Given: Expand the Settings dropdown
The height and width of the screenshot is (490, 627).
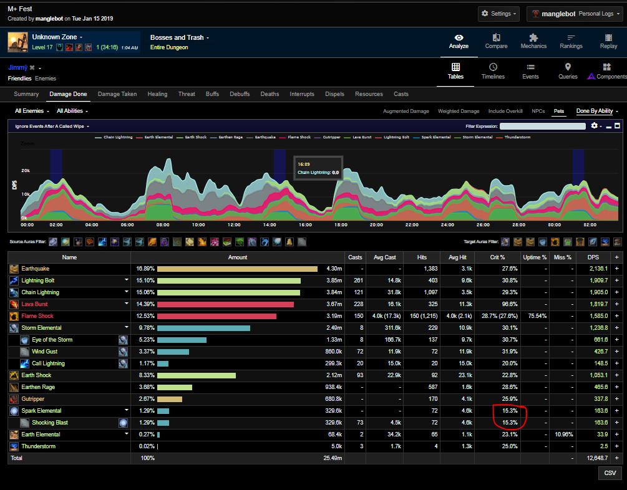Looking at the screenshot, I should coord(500,14).
